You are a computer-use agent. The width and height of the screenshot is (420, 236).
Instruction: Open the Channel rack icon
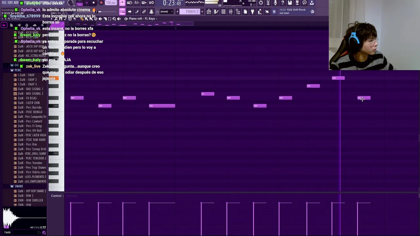(x=223, y=12)
